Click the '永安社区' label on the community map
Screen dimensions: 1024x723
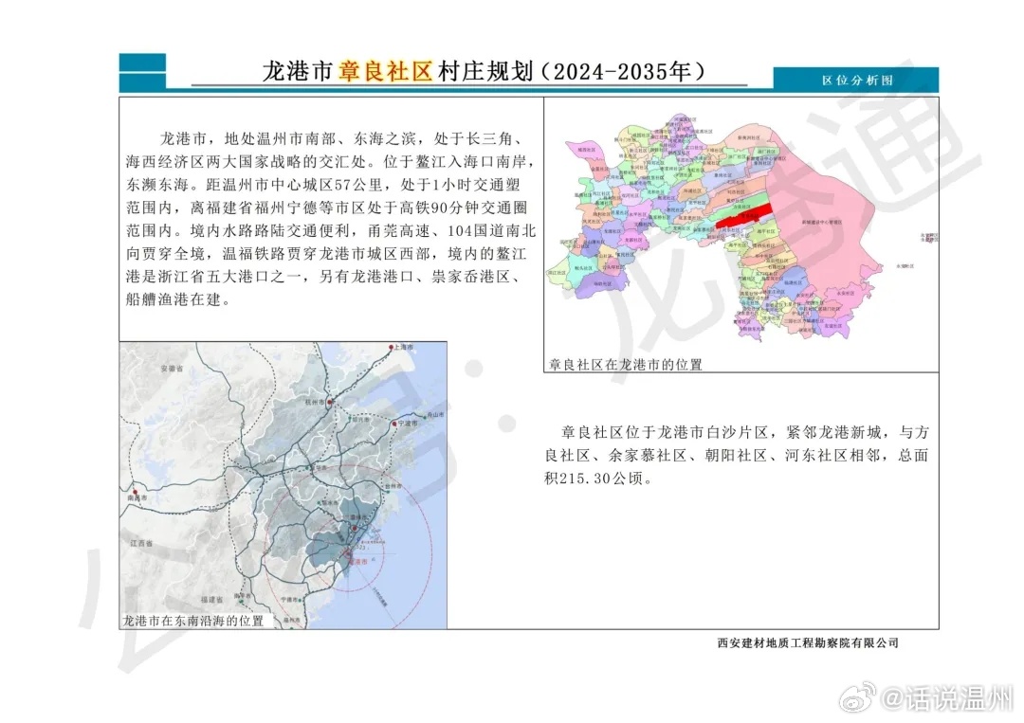pyautogui.click(x=846, y=294)
